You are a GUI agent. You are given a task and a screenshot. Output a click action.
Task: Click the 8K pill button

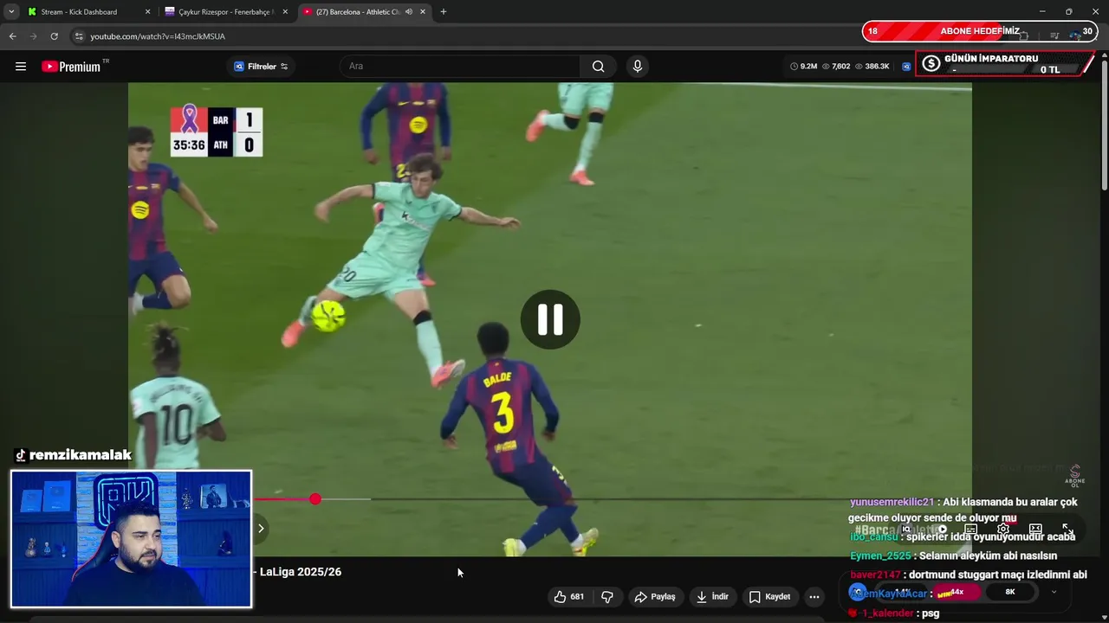1010,592
